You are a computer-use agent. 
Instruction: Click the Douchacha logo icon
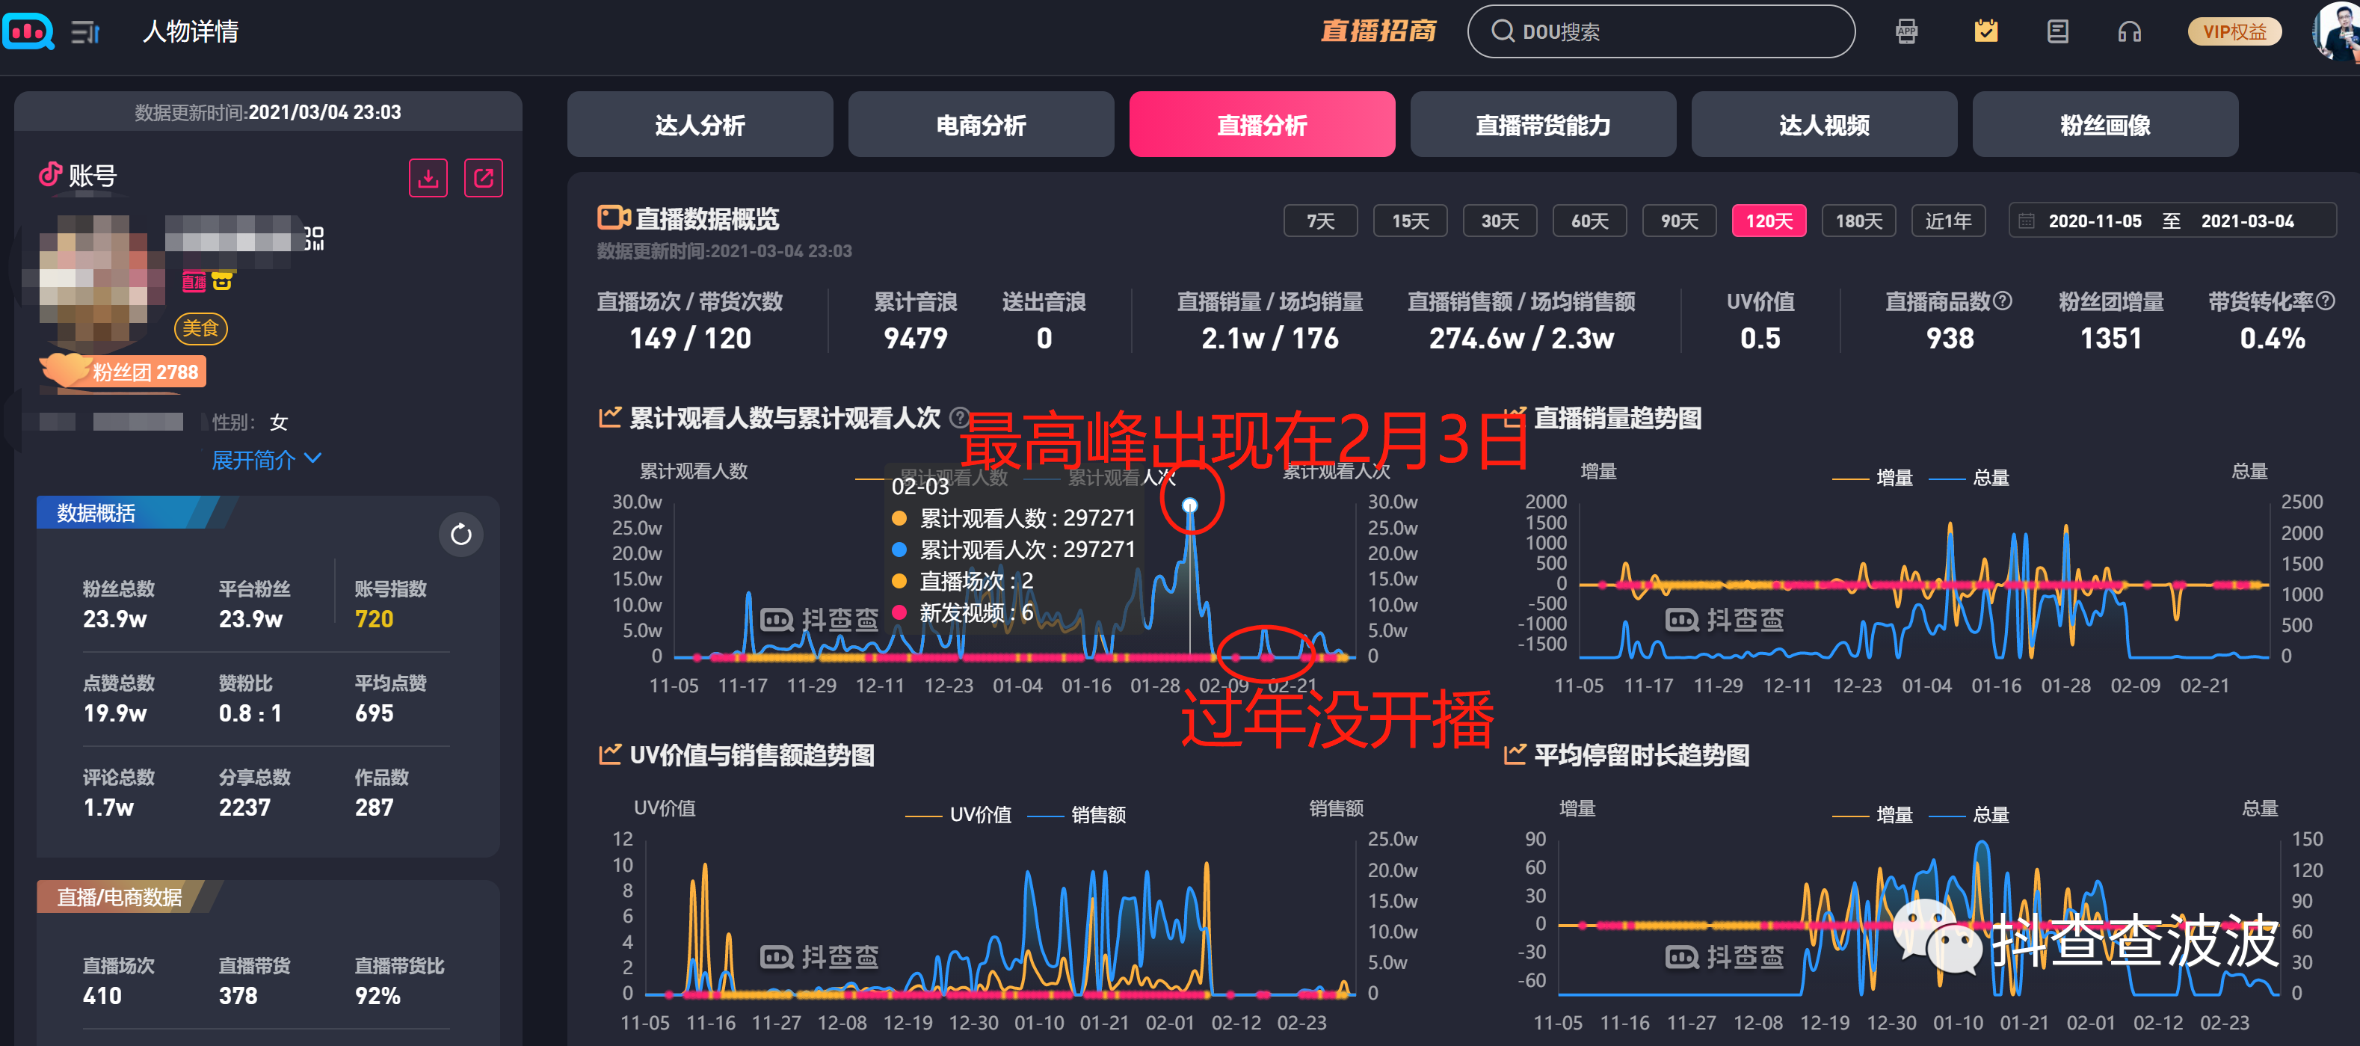tap(28, 32)
